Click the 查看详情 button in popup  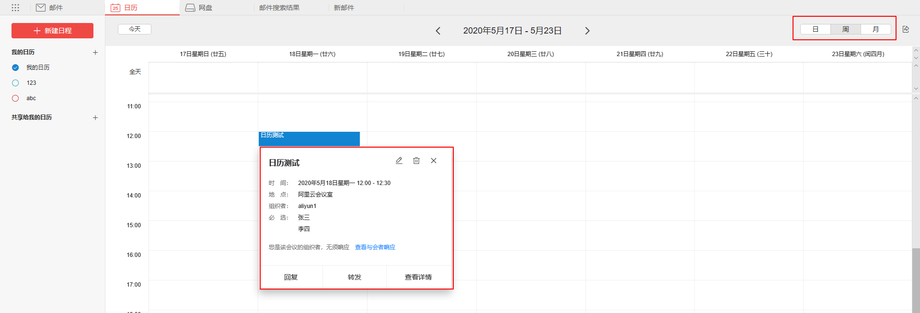[418, 277]
